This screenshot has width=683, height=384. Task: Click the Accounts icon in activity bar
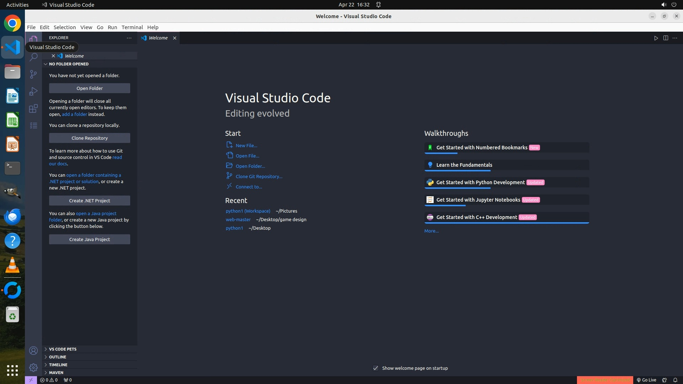coord(33,351)
